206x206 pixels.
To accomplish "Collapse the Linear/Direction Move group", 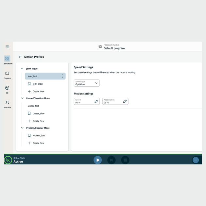I will pos(22,98).
